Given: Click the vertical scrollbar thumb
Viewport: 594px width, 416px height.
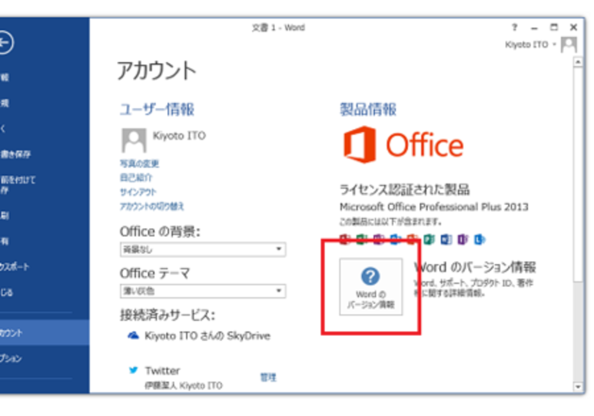Looking at the screenshot, I should (x=578, y=174).
